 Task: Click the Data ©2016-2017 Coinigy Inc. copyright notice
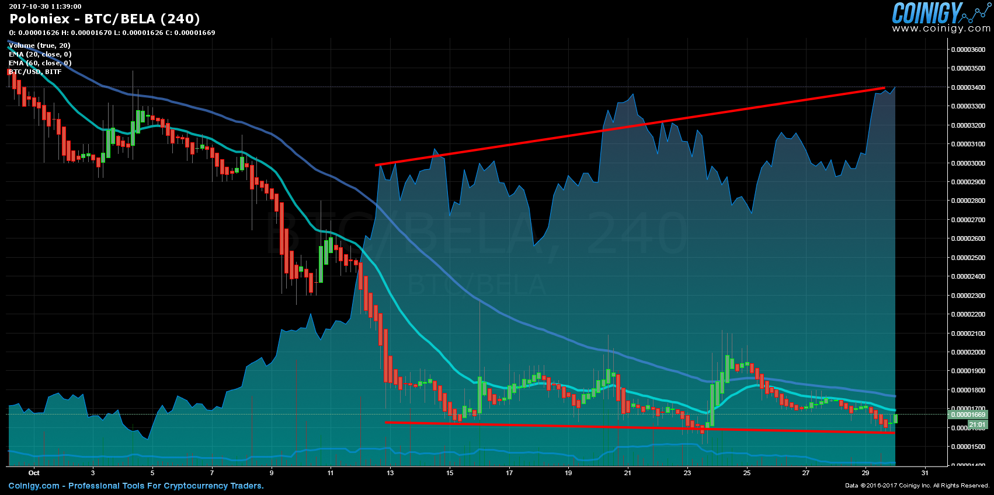[x=917, y=486]
